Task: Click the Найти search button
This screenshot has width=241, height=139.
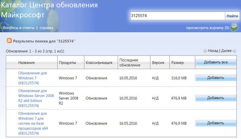Action: [232, 16]
